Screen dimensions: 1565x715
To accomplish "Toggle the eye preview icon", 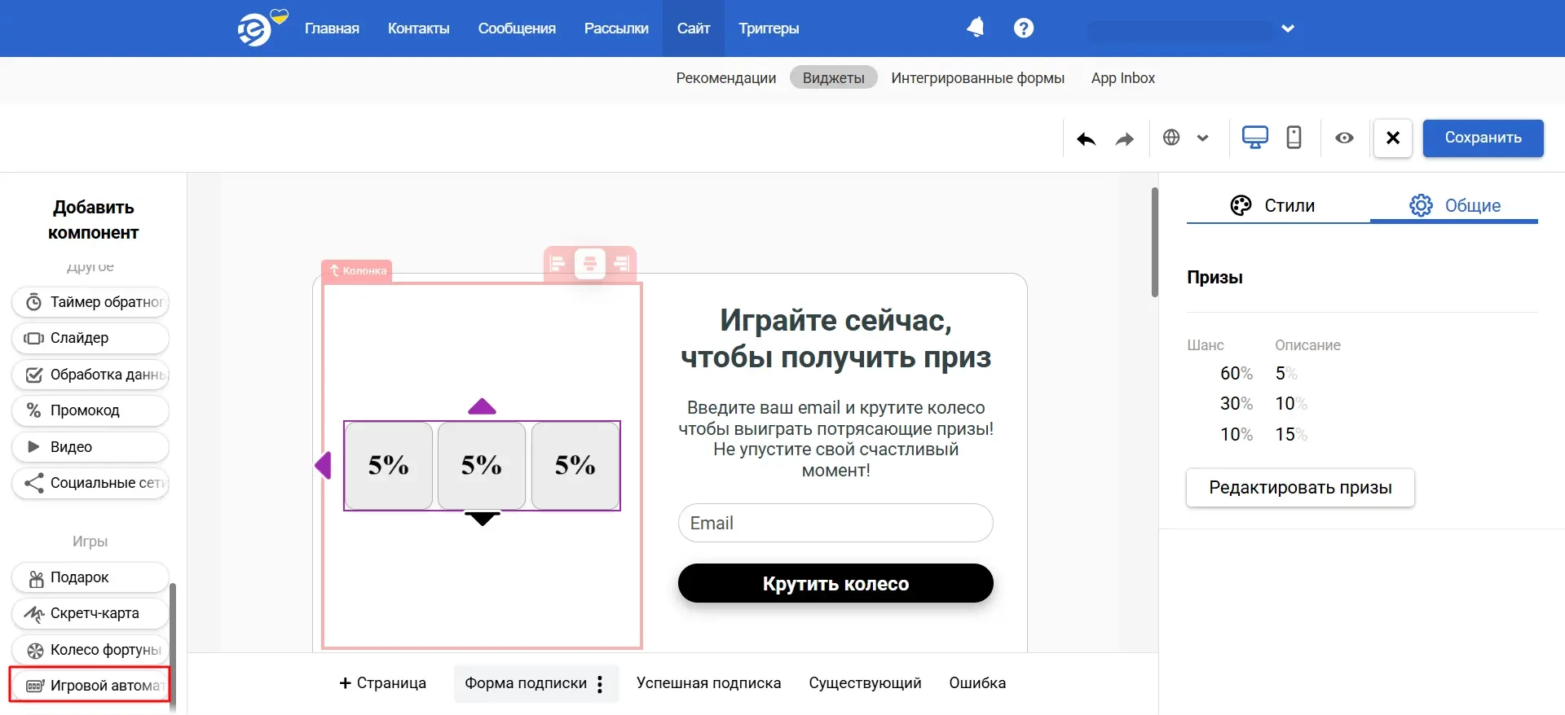I will (1344, 138).
